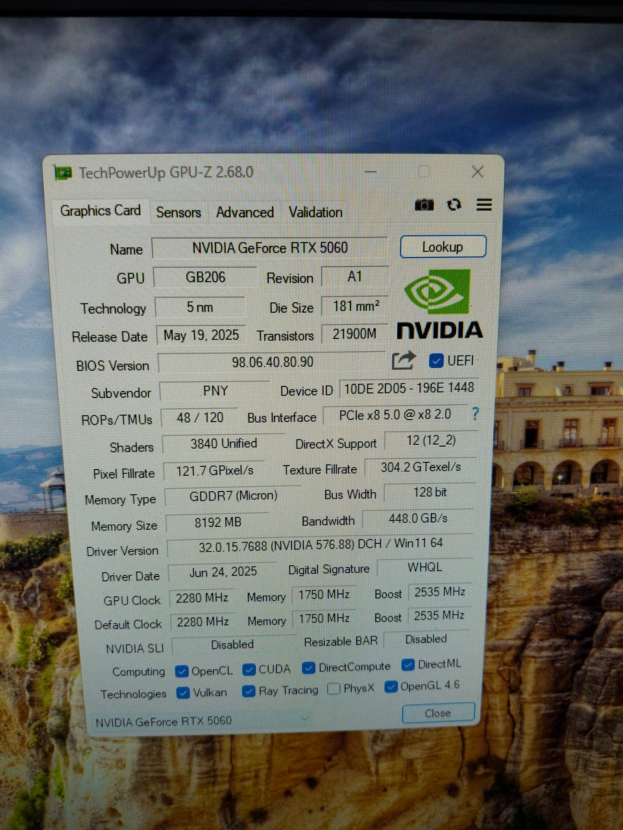Toggle the OpenCL checkbox

point(182,671)
